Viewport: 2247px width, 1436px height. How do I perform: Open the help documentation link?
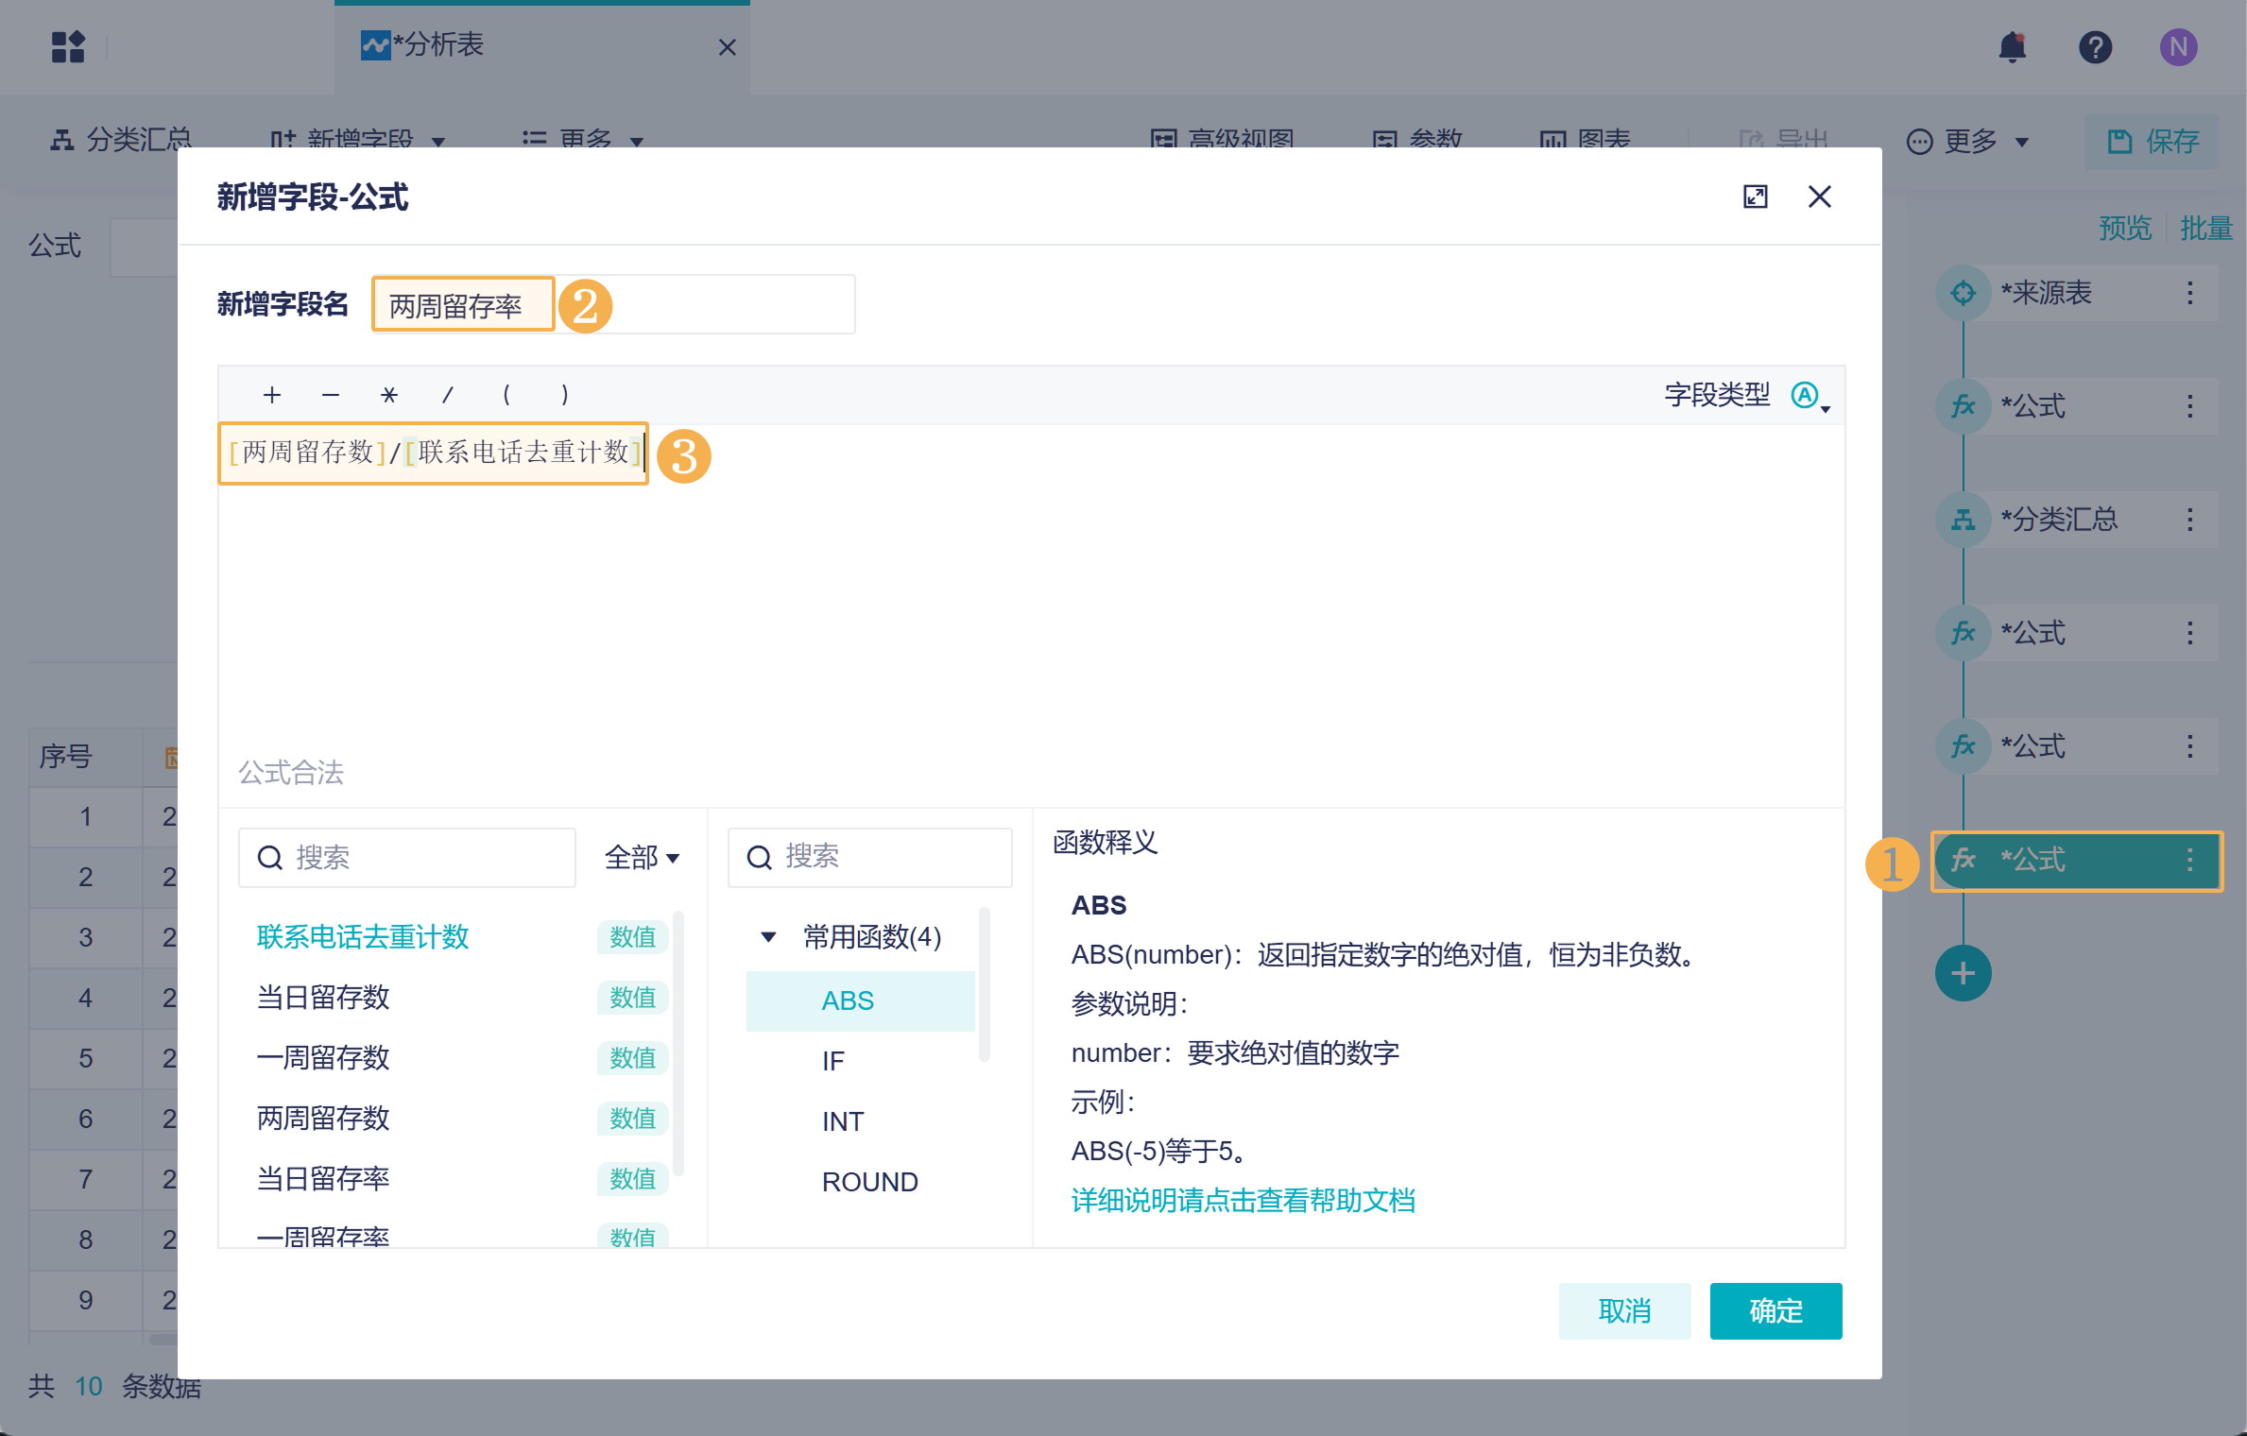[x=1243, y=1201]
